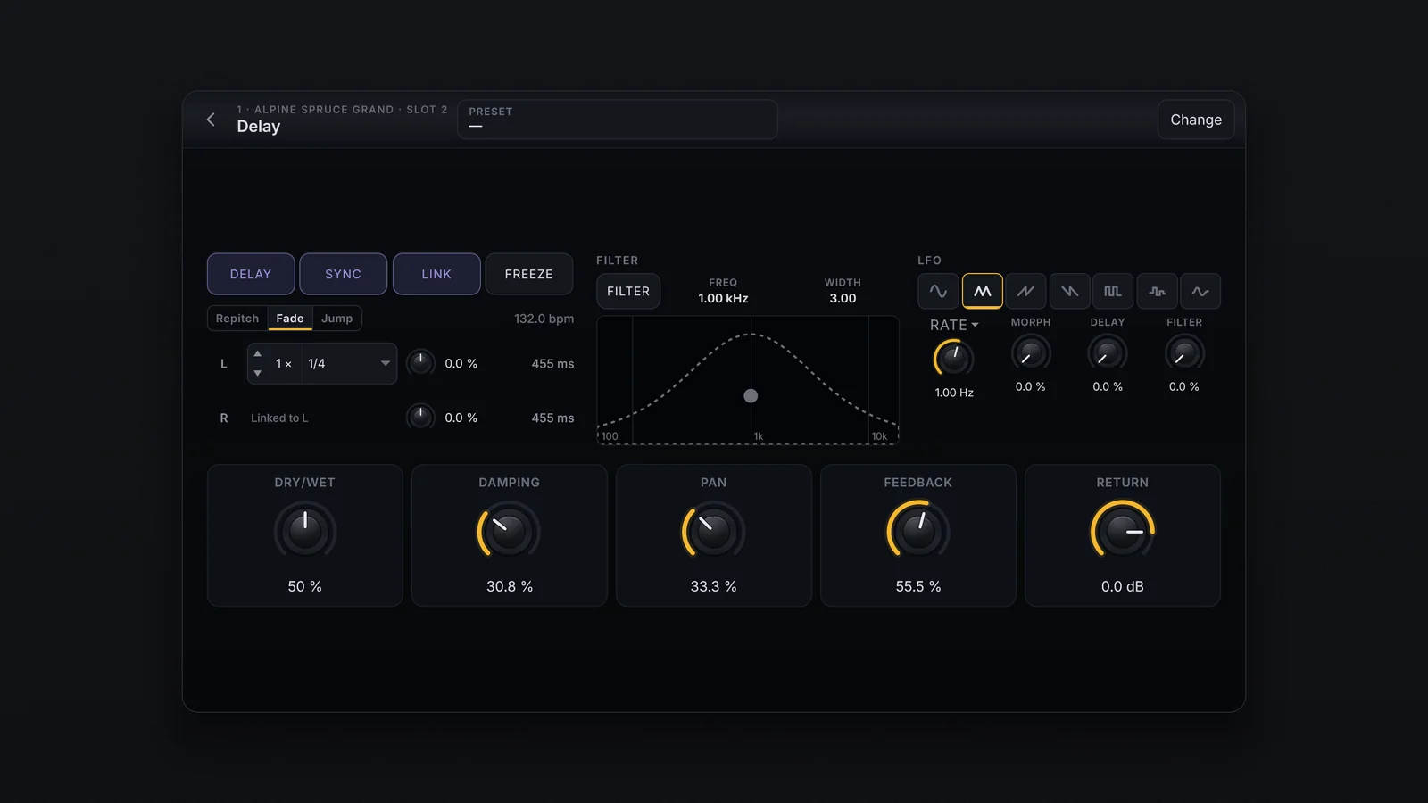Open the L note division dropdown
1428x803 pixels.
[x=349, y=364]
